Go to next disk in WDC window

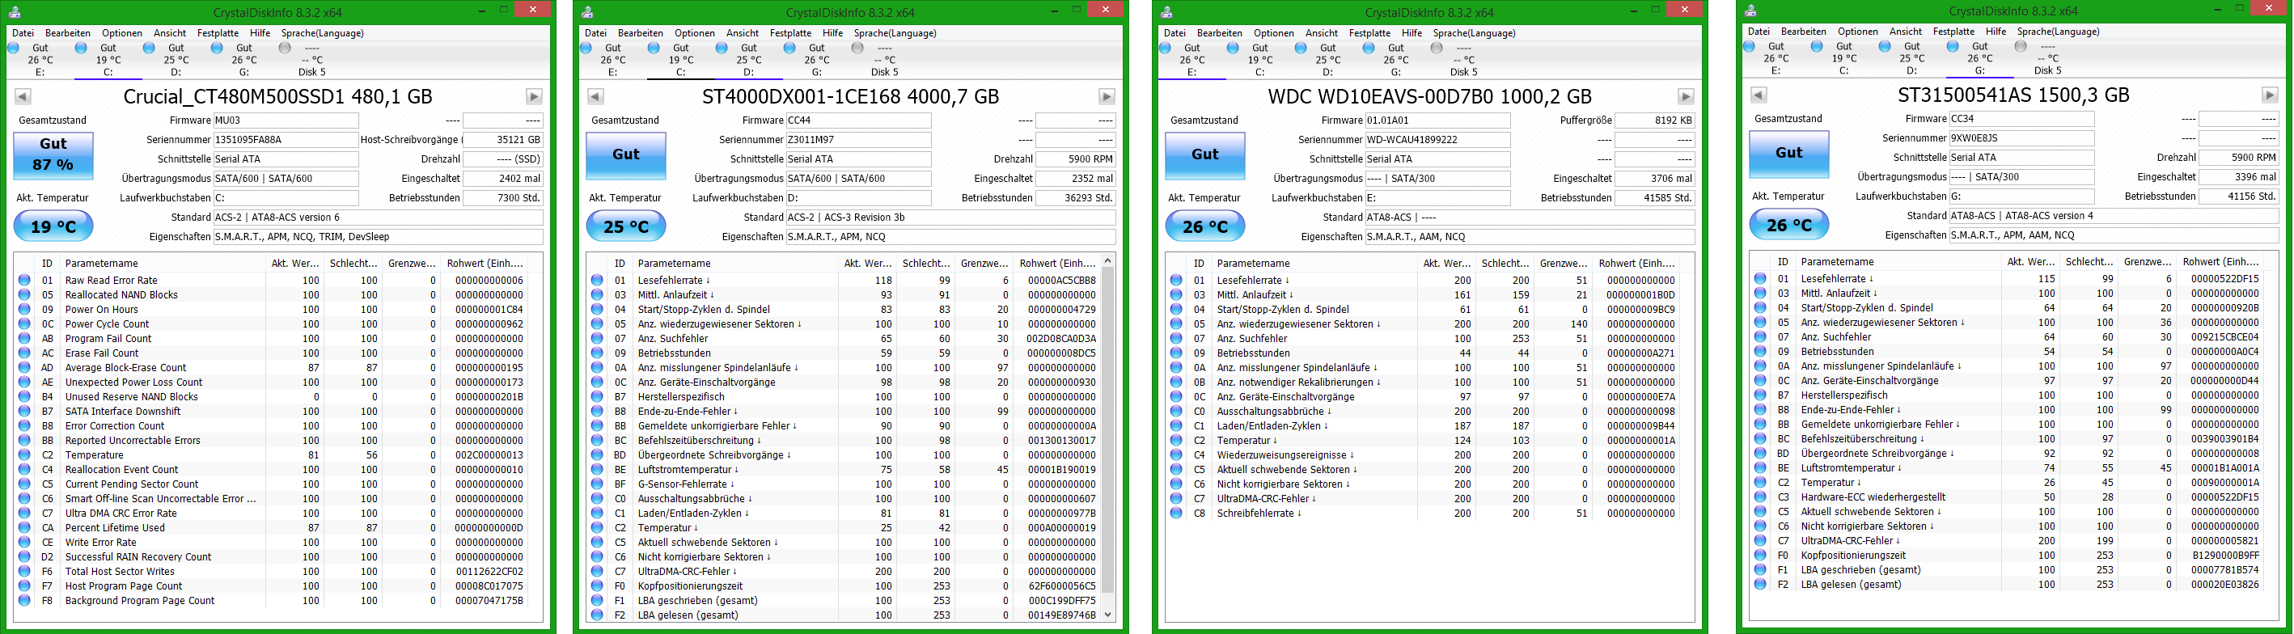point(1686,96)
